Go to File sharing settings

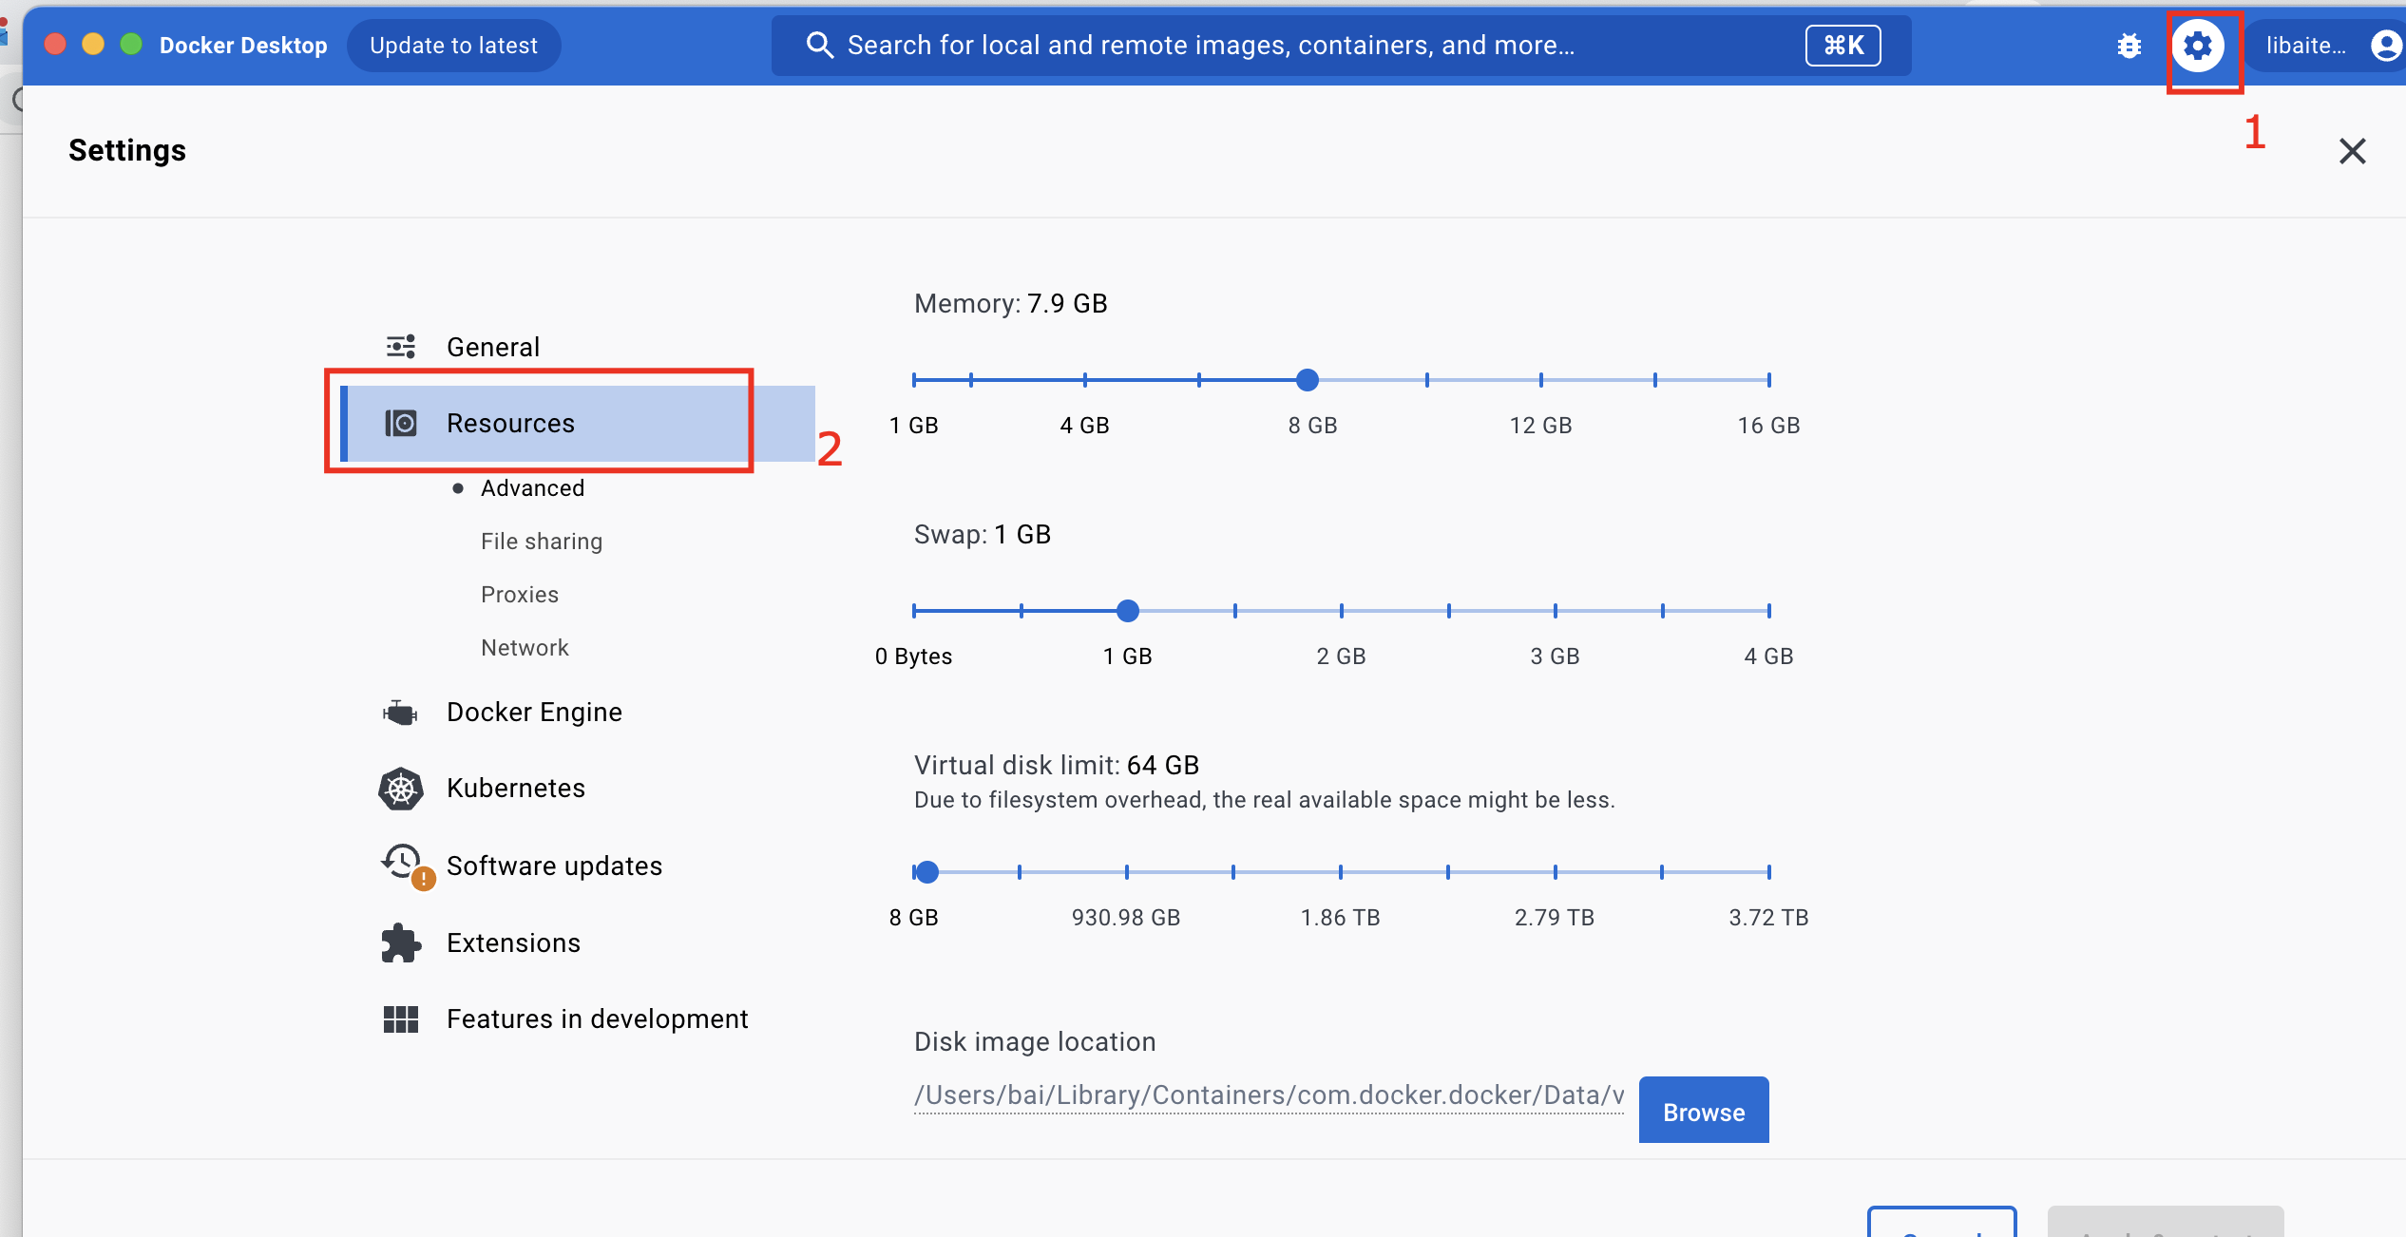(x=541, y=542)
